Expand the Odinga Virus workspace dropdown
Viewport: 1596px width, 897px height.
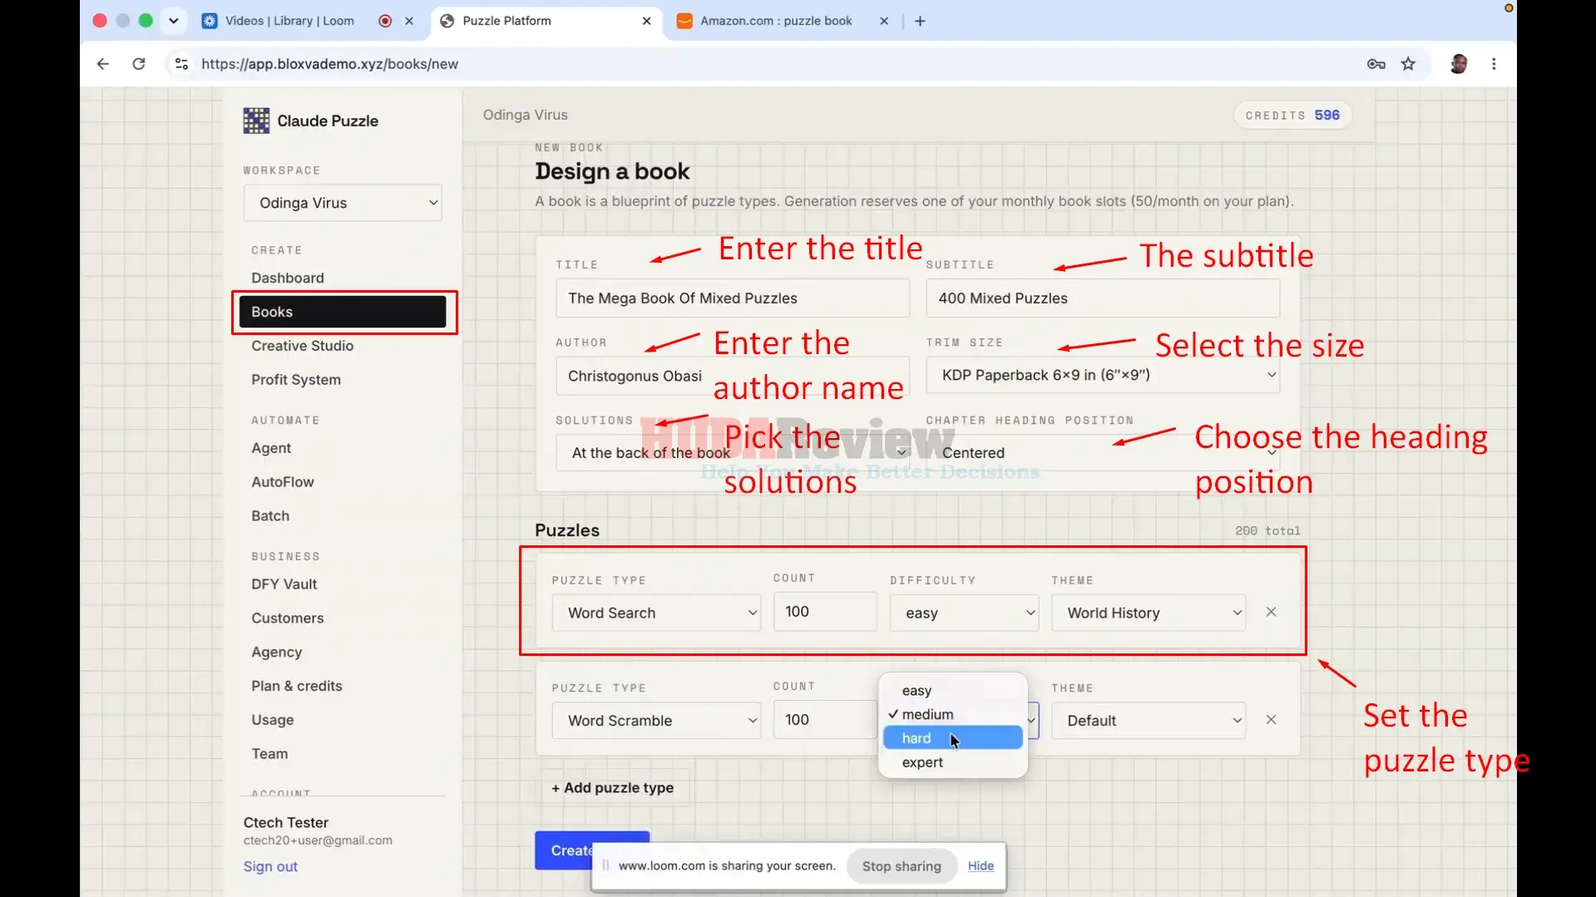coord(343,203)
